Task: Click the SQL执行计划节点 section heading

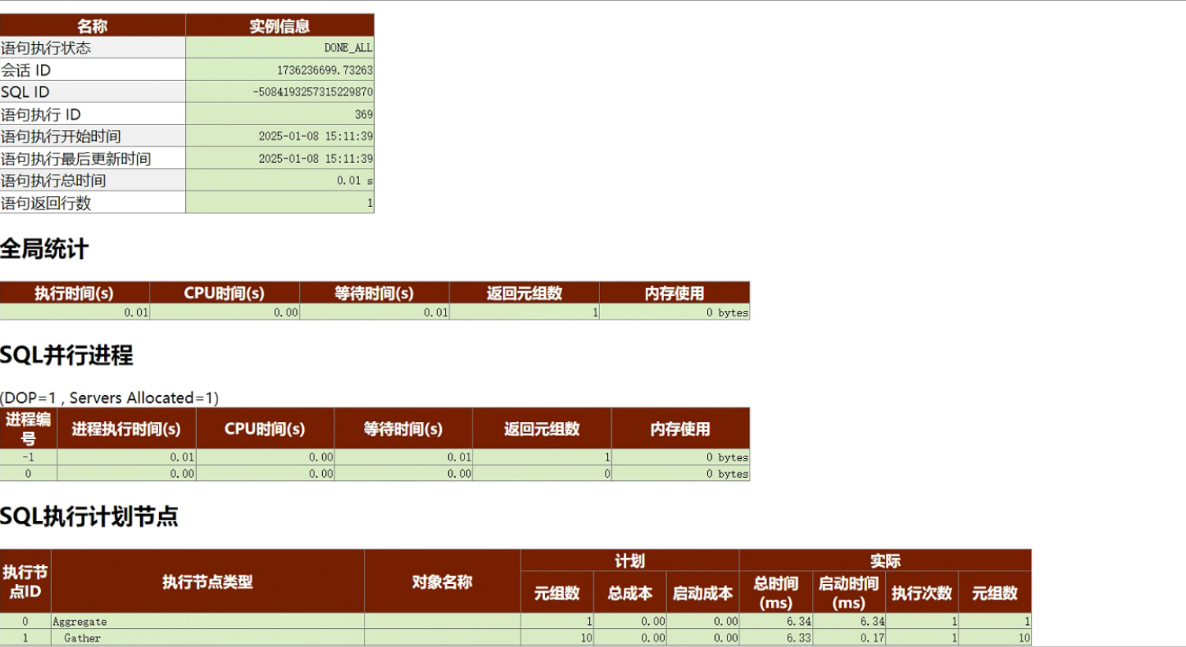Action: (x=89, y=516)
